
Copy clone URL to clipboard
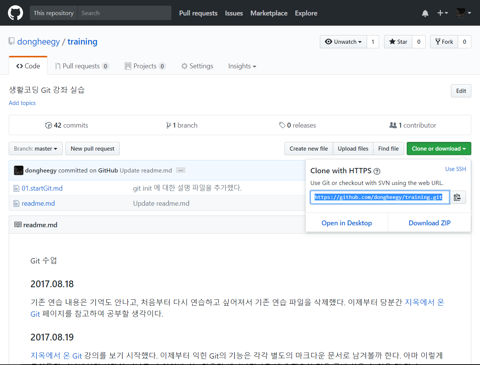coord(457,197)
